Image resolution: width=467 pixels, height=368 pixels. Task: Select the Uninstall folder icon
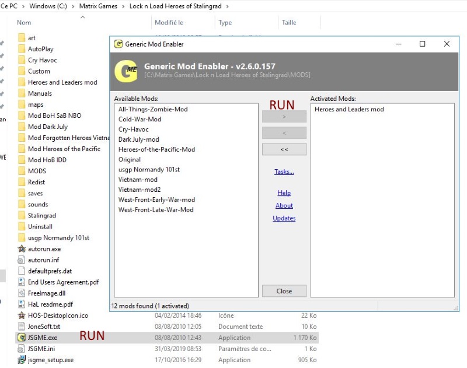(22, 226)
